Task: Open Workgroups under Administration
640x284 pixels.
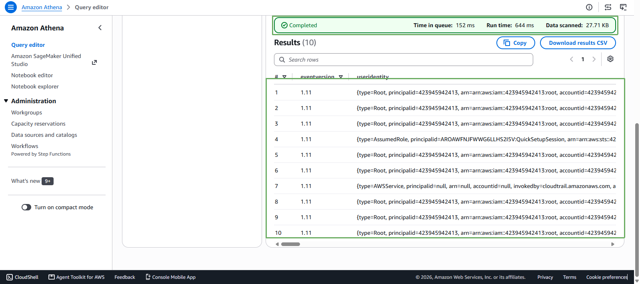Action: click(26, 112)
